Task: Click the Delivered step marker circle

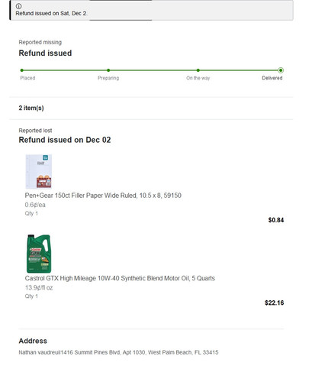Action: tap(281, 70)
